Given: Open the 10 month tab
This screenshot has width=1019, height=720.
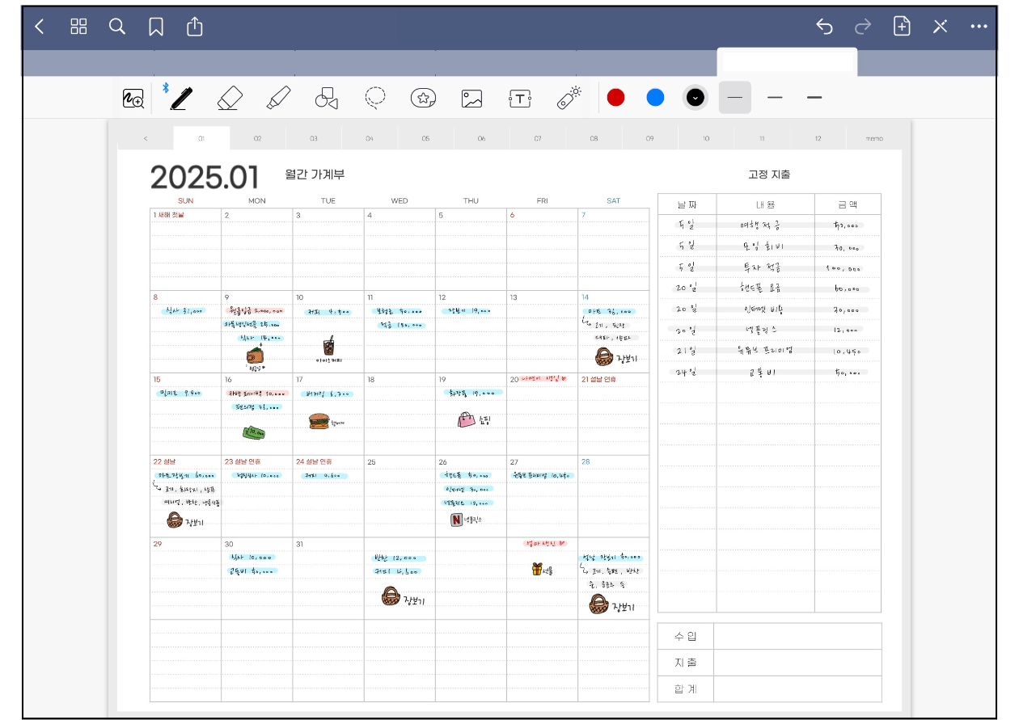Looking at the screenshot, I should click(x=706, y=138).
